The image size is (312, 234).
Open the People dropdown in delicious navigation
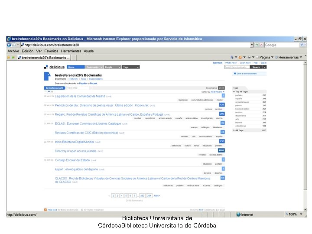click(x=112, y=67)
